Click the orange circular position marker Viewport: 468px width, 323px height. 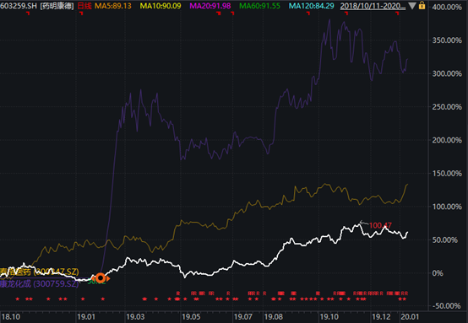coord(101,278)
